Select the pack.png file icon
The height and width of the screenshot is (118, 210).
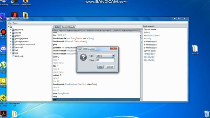coord(13,56)
